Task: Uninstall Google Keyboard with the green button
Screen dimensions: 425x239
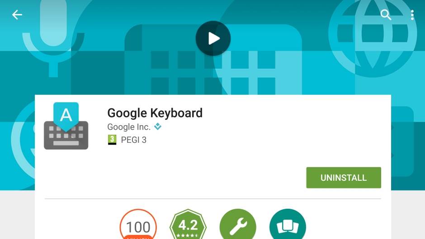Action: pyautogui.click(x=344, y=178)
